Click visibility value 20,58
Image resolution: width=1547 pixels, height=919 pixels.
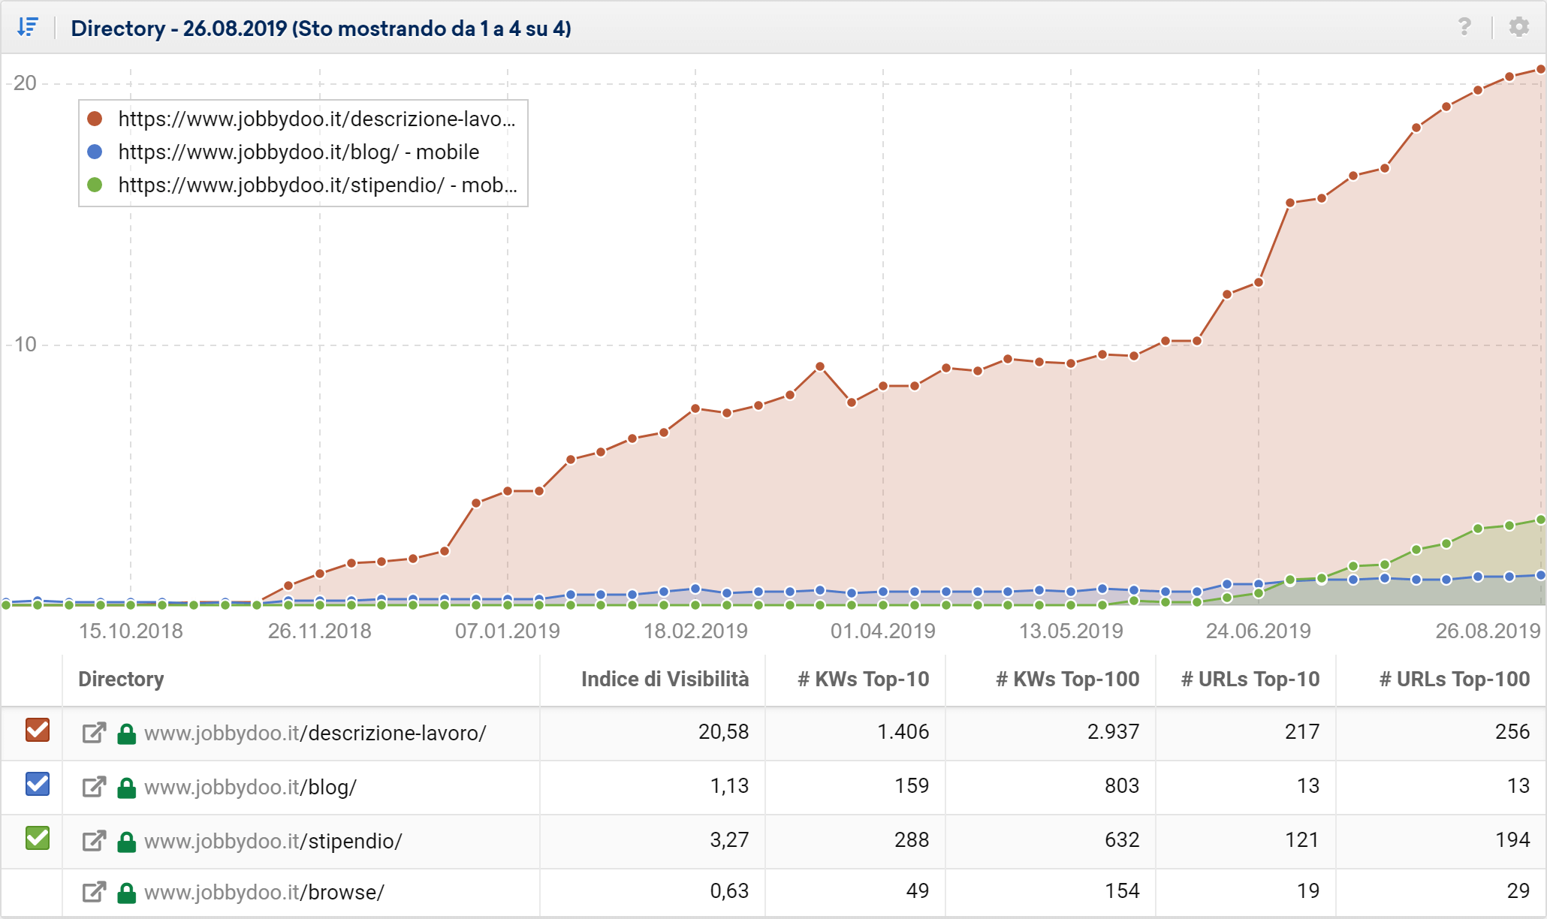click(723, 731)
